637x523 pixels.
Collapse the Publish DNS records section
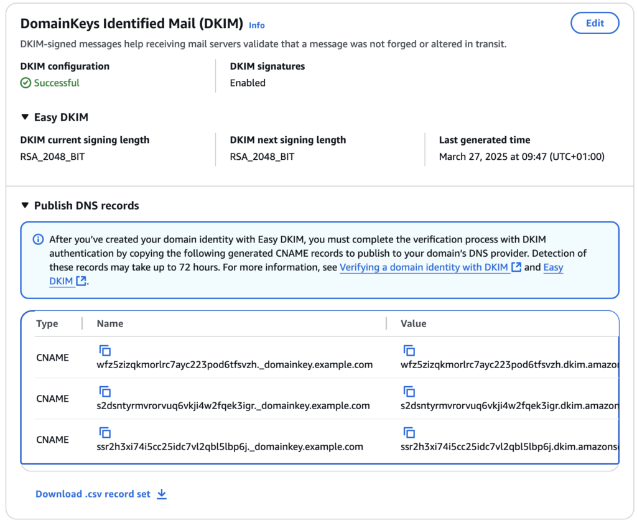(x=25, y=205)
